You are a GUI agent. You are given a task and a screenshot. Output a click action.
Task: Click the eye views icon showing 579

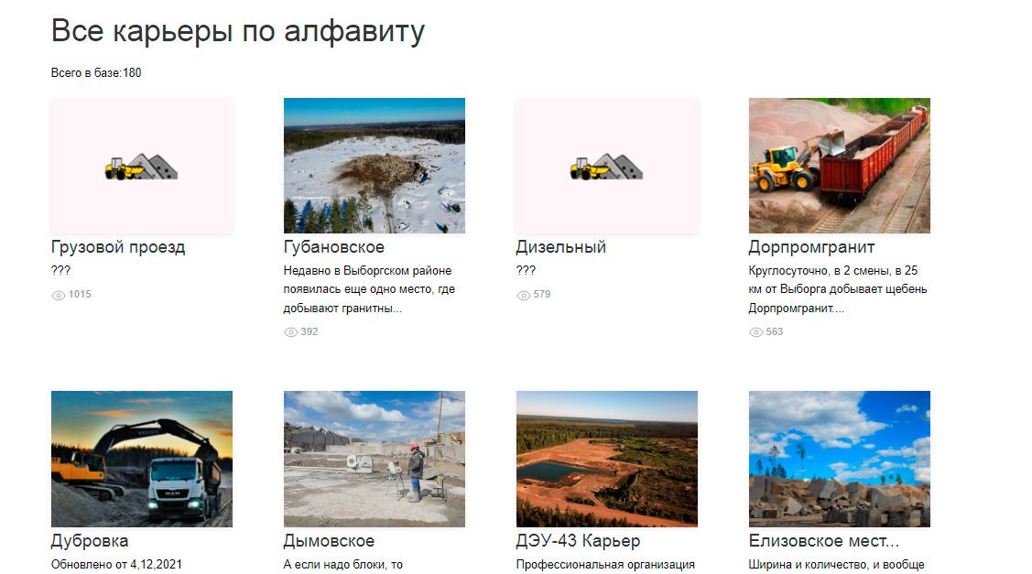pos(523,295)
